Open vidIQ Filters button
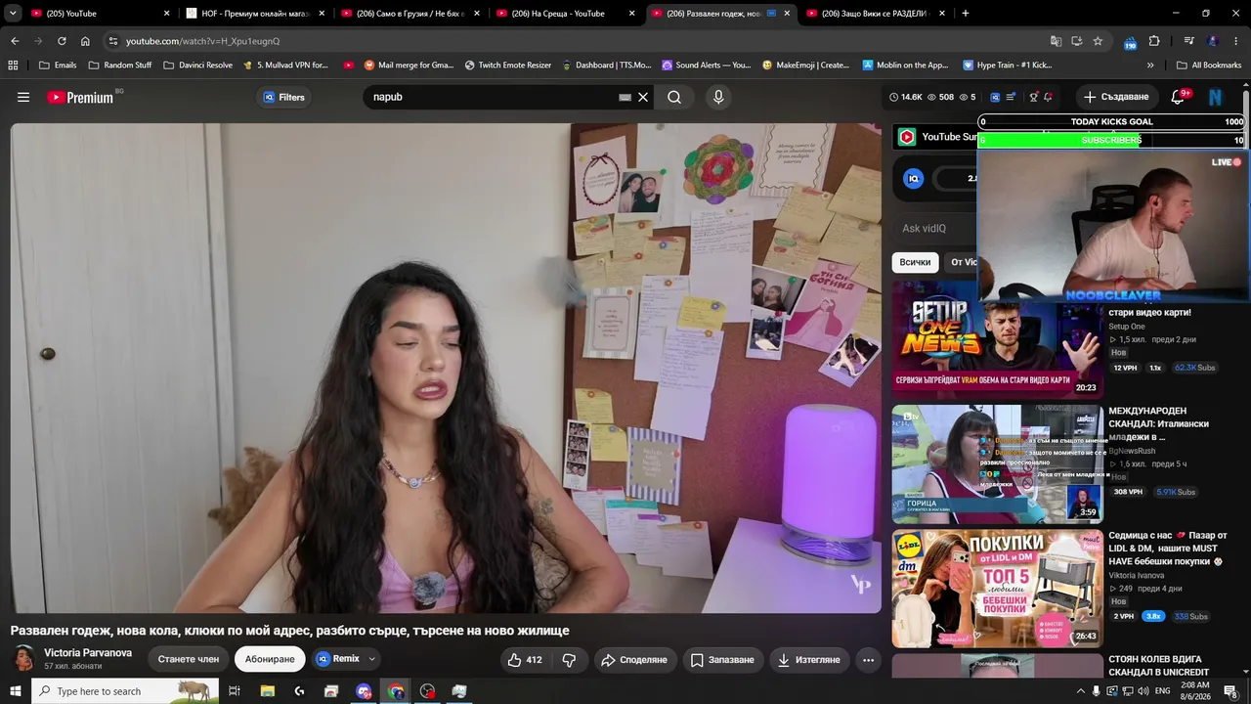Viewport: 1251px width, 704px height. click(284, 97)
